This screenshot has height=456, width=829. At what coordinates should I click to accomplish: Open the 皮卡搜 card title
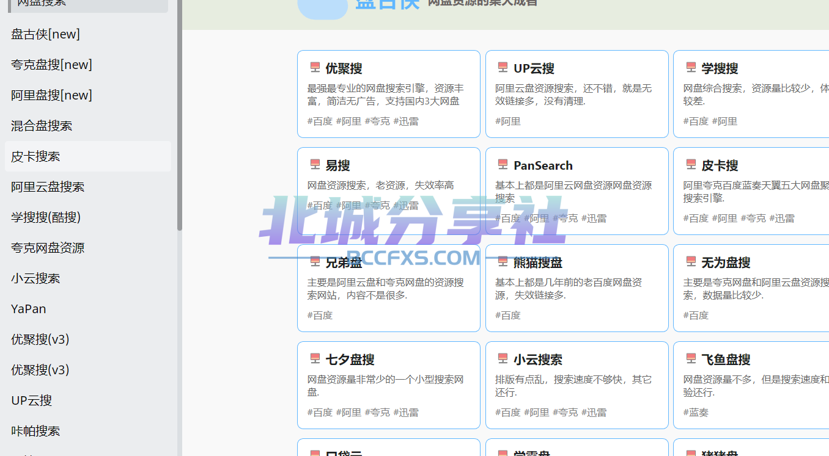tap(720, 165)
